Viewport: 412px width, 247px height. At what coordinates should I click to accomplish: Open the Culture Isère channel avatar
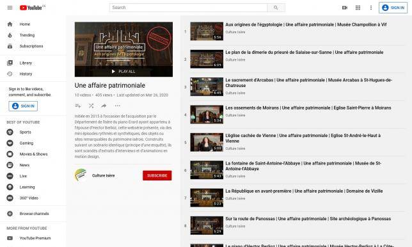tap(81, 175)
